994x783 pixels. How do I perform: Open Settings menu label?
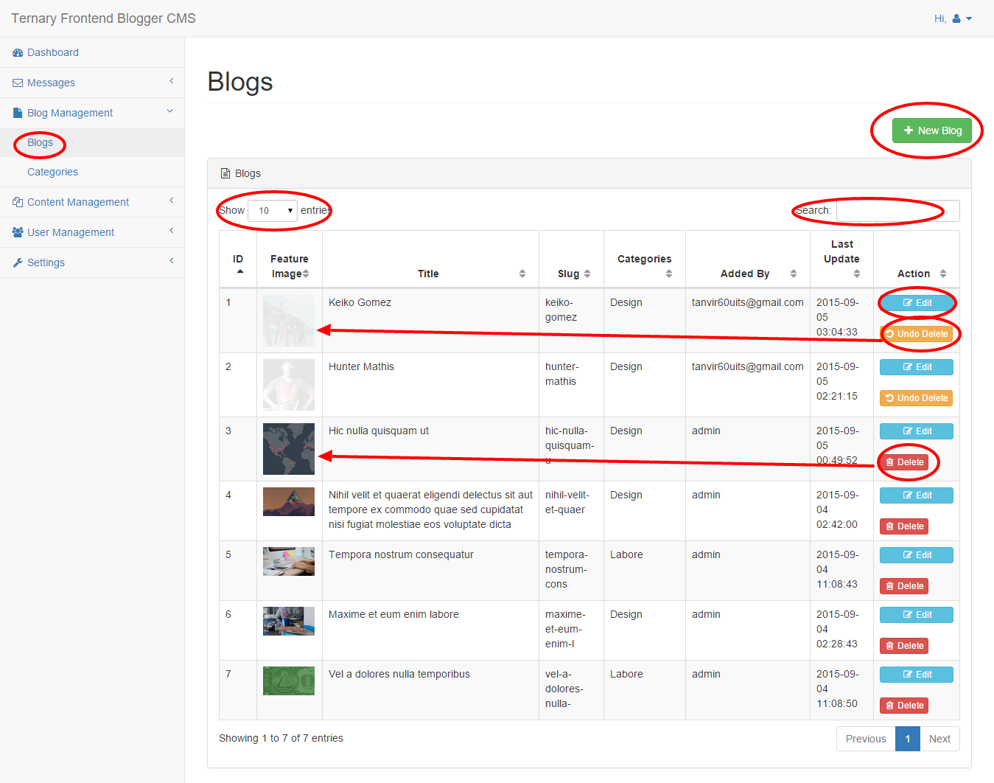46,262
